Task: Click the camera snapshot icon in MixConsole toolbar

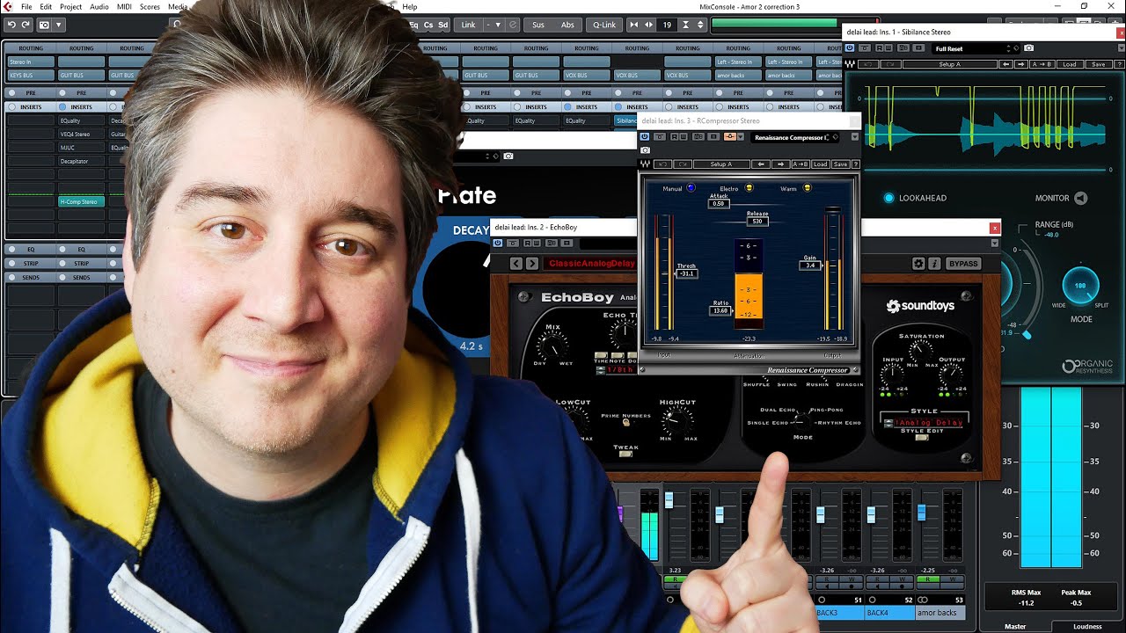Action: pyautogui.click(x=44, y=25)
